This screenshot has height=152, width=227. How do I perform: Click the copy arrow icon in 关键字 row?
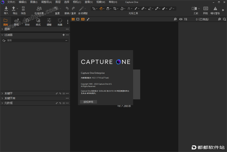coord(57,93)
